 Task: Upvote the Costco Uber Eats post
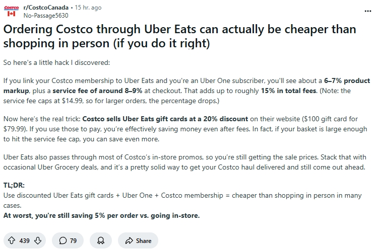click(x=12, y=240)
